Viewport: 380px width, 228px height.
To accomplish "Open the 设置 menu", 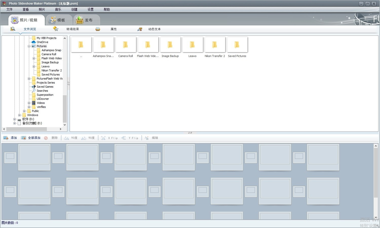I will 90,9.
